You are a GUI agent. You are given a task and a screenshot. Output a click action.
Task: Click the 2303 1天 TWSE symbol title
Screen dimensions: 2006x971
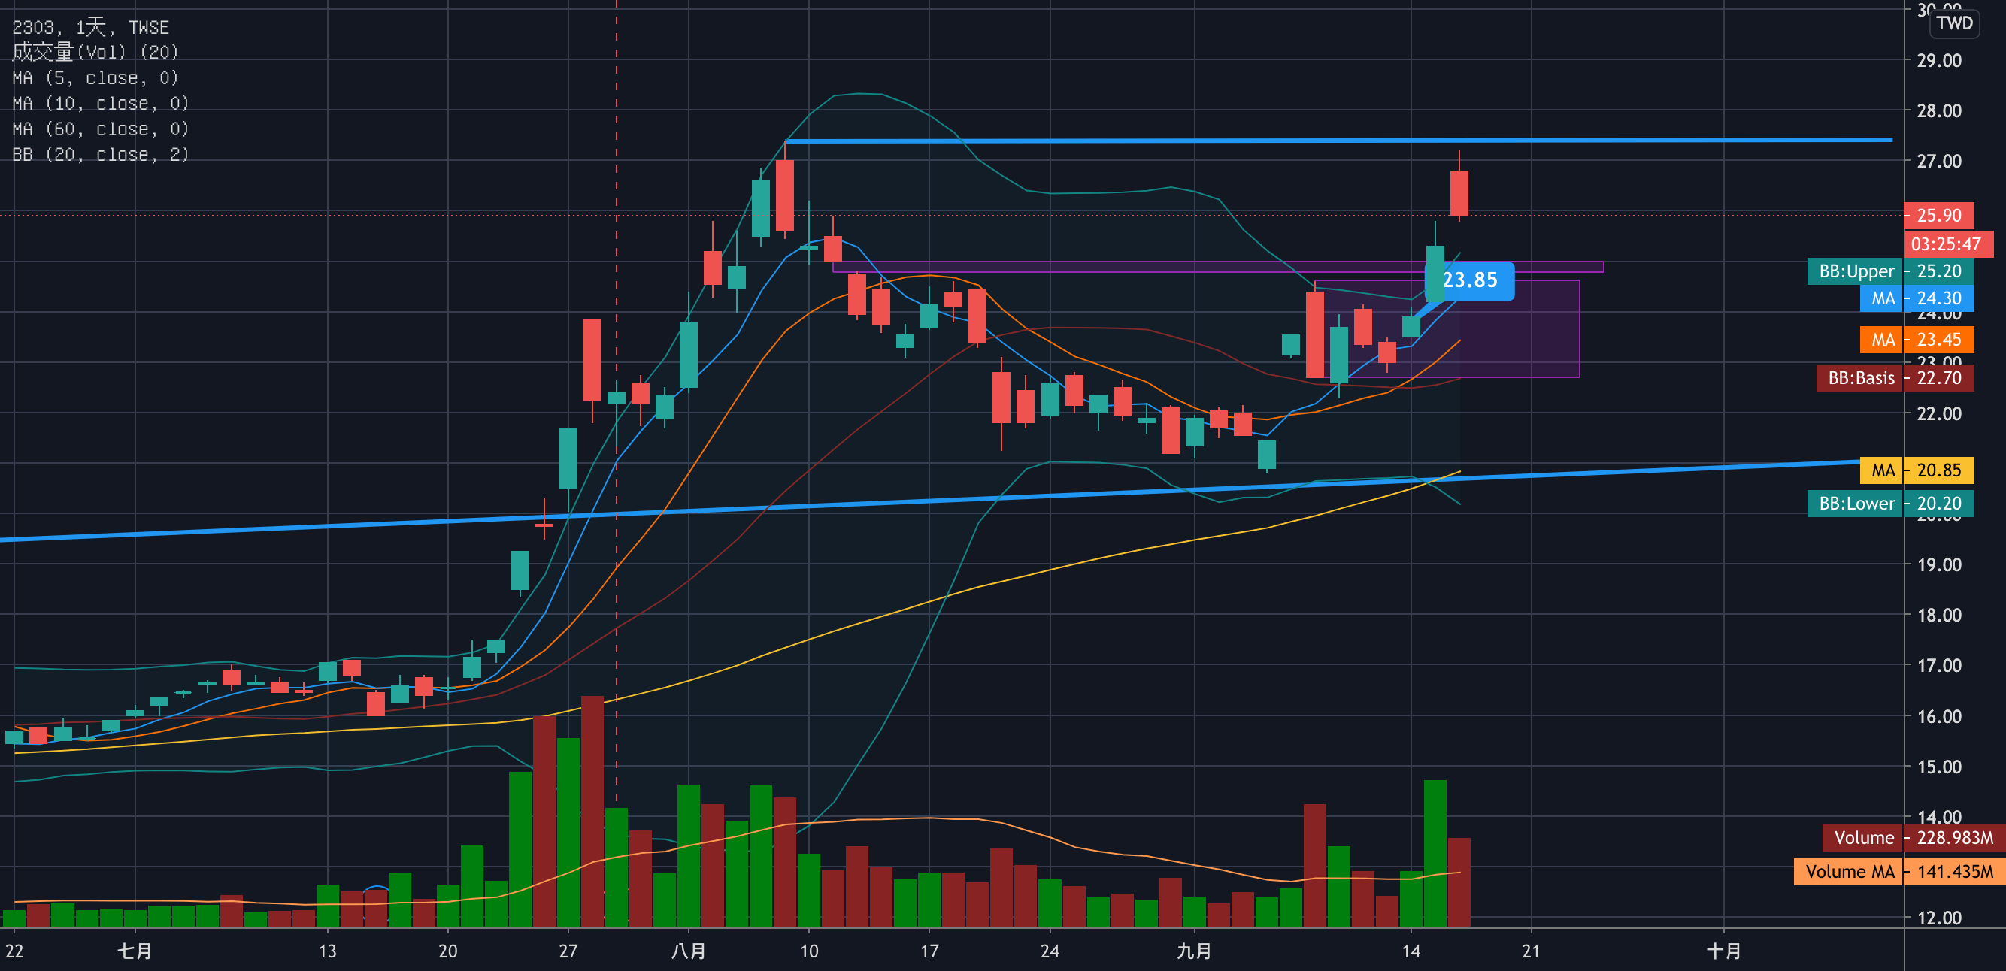pos(90,27)
